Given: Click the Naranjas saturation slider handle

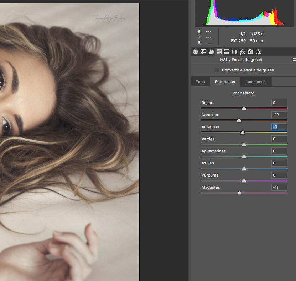Looking at the screenshot, I should tap(239, 120).
